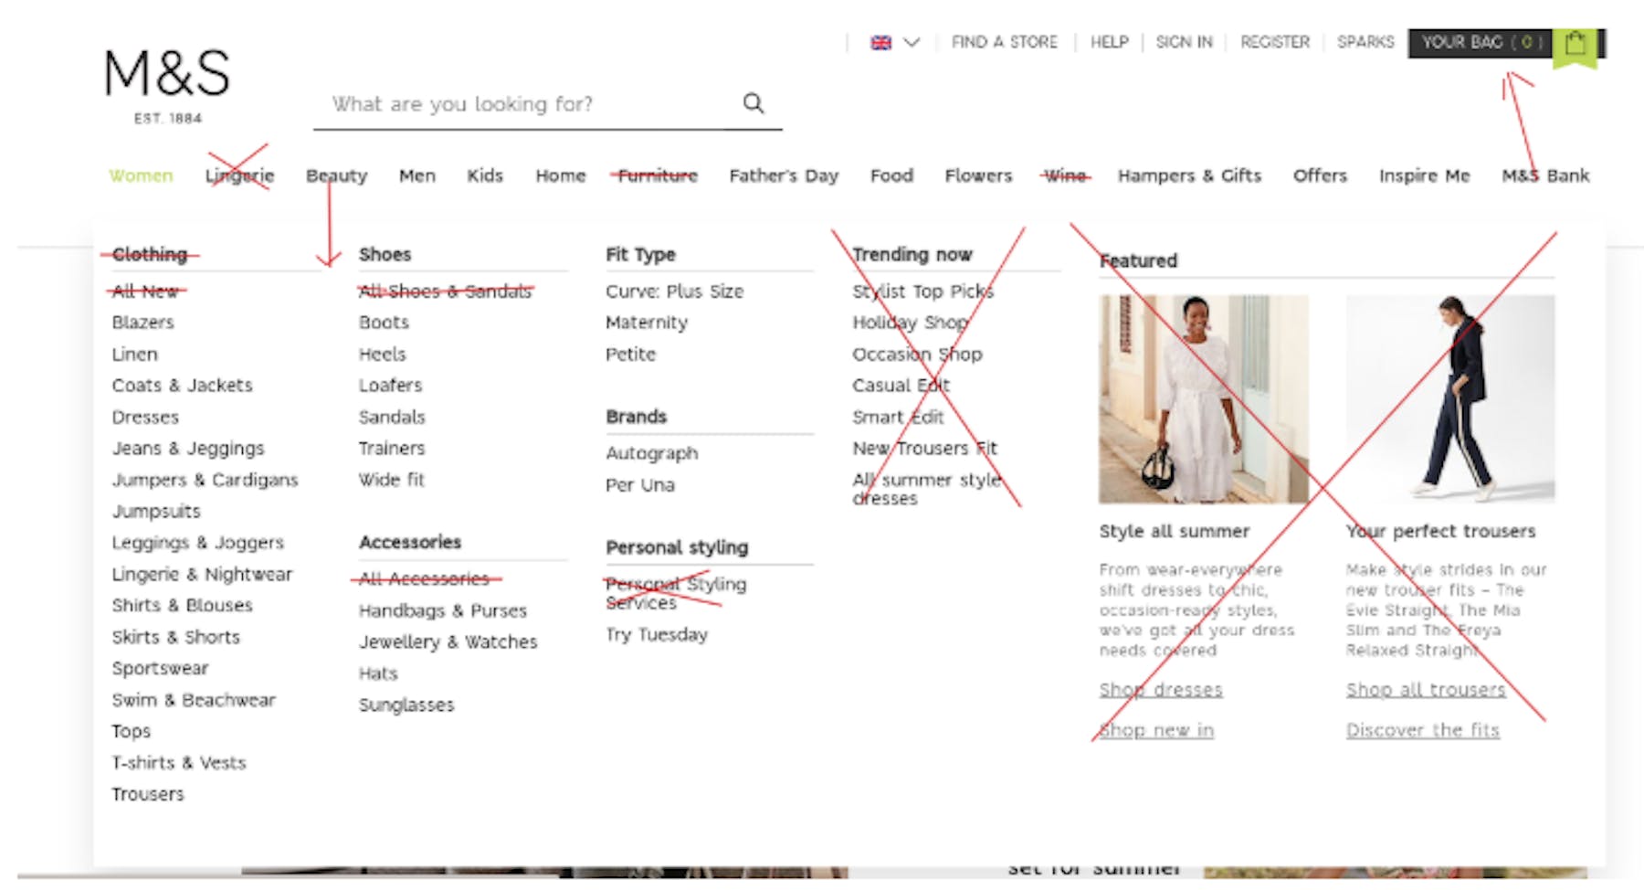Select the Women menu tab
The width and height of the screenshot is (1644, 890).
click(141, 175)
